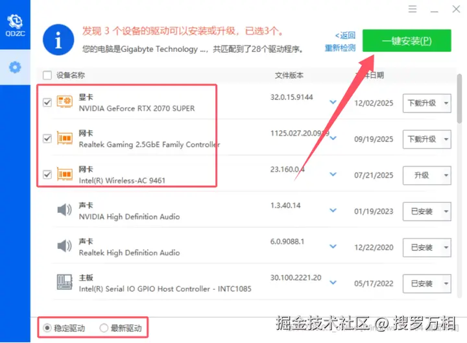
Task: Click the 重新检测 link
Action: [340, 47]
